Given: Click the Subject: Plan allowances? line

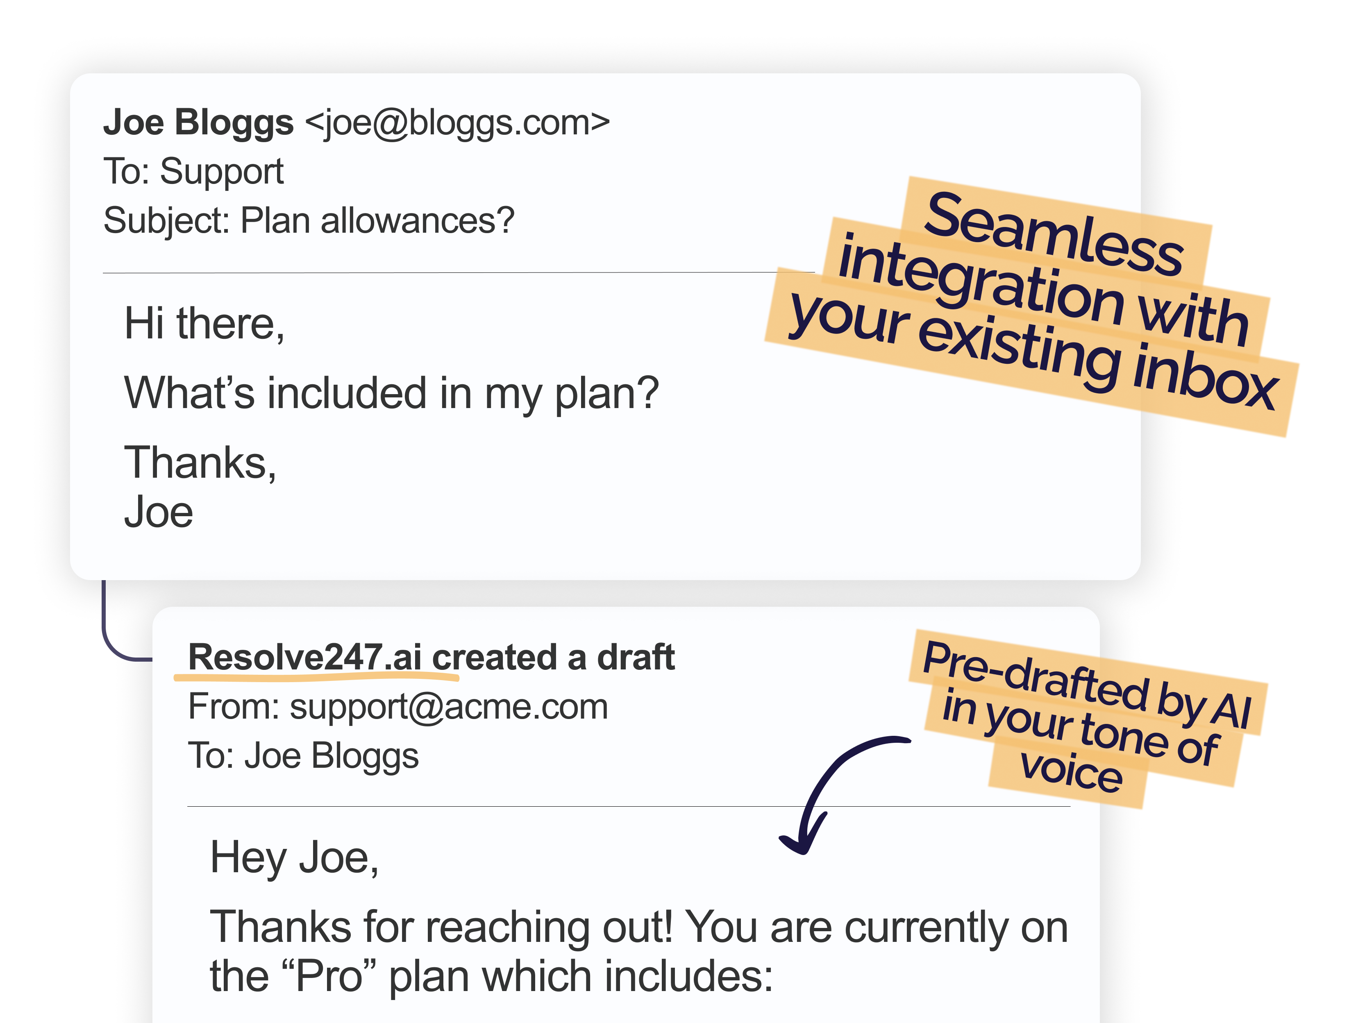Looking at the screenshot, I should pos(309,221).
